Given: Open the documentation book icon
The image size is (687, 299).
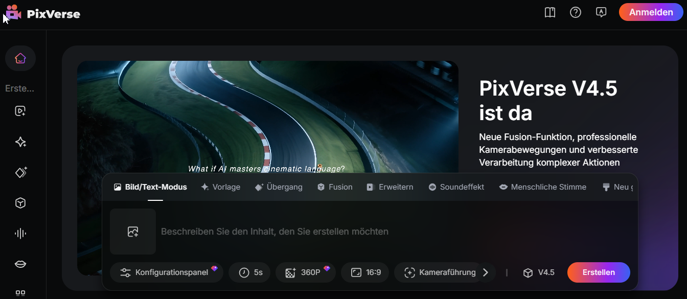Looking at the screenshot, I should pyautogui.click(x=550, y=12).
